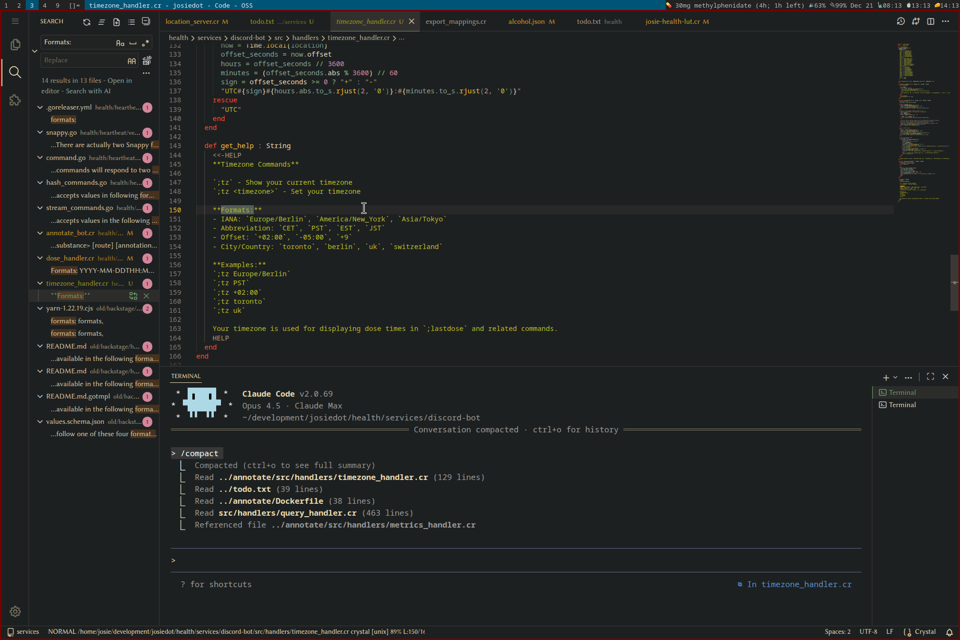Collapse dose_handler.cr search result group

point(40,258)
